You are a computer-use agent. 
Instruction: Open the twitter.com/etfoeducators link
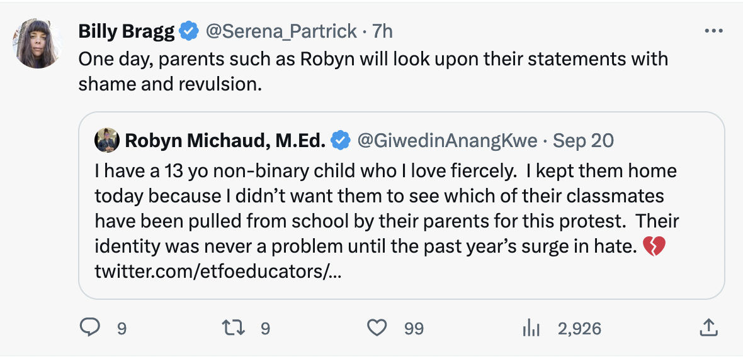(x=218, y=272)
